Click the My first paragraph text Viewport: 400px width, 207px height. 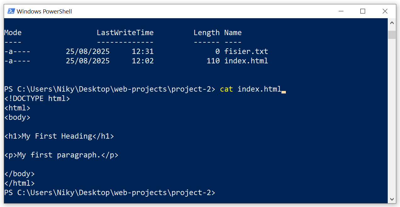[62, 155]
